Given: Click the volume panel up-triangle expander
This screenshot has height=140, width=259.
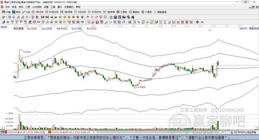Looking at the screenshot, I should coord(2,128).
